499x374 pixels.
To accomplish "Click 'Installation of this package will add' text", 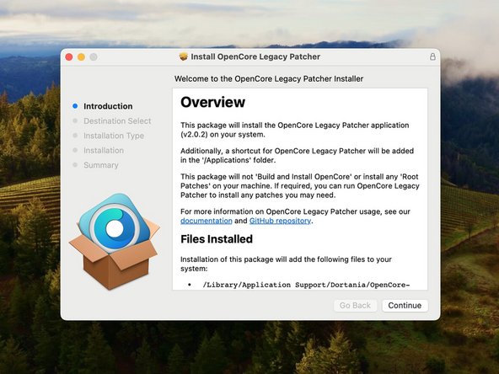I will (x=286, y=264).
